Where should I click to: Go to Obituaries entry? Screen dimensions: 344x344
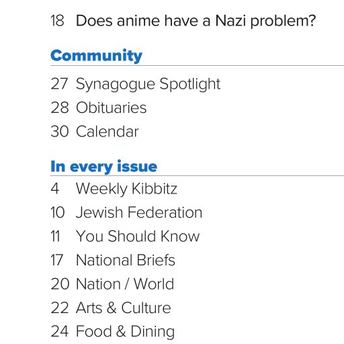(111, 107)
